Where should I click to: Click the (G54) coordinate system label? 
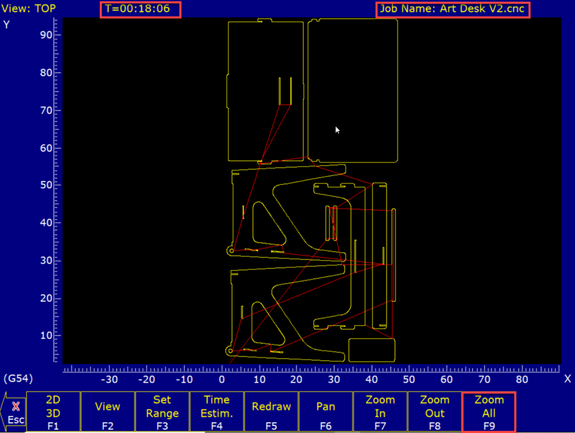[x=17, y=379]
